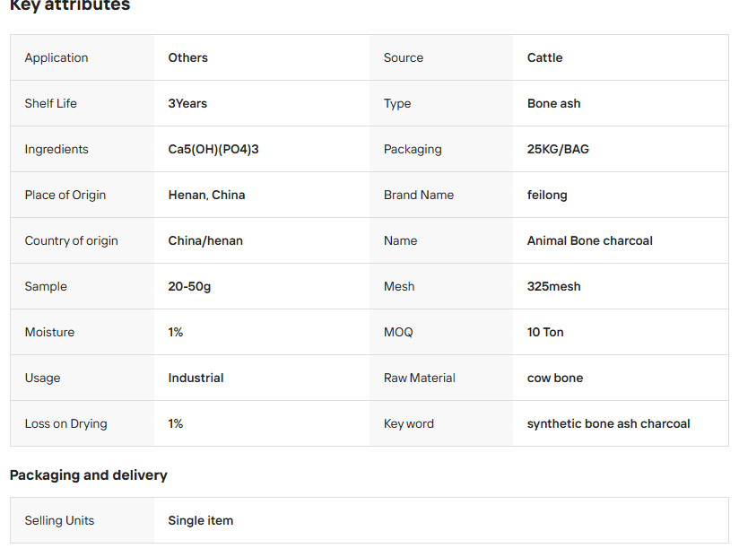Select the 'Cattle' source value
The image size is (739, 557).
544,57
